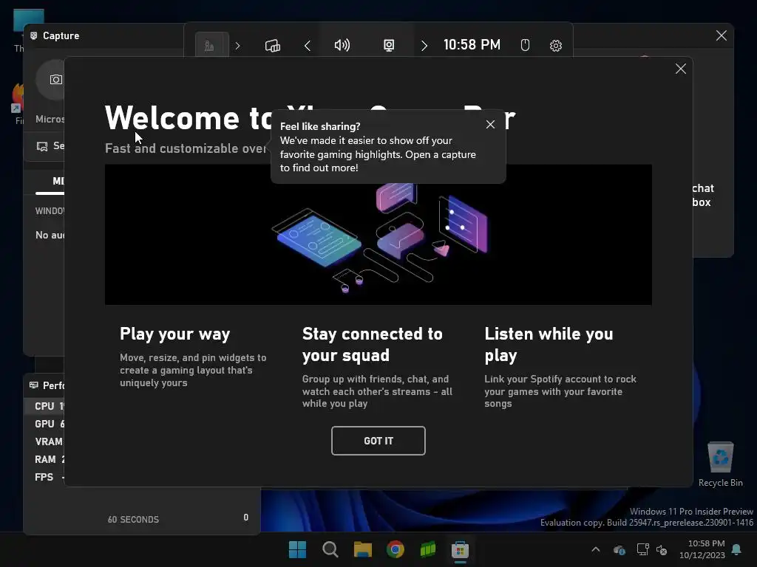
Task: Show hidden system tray icons
Action: [x=596, y=549]
